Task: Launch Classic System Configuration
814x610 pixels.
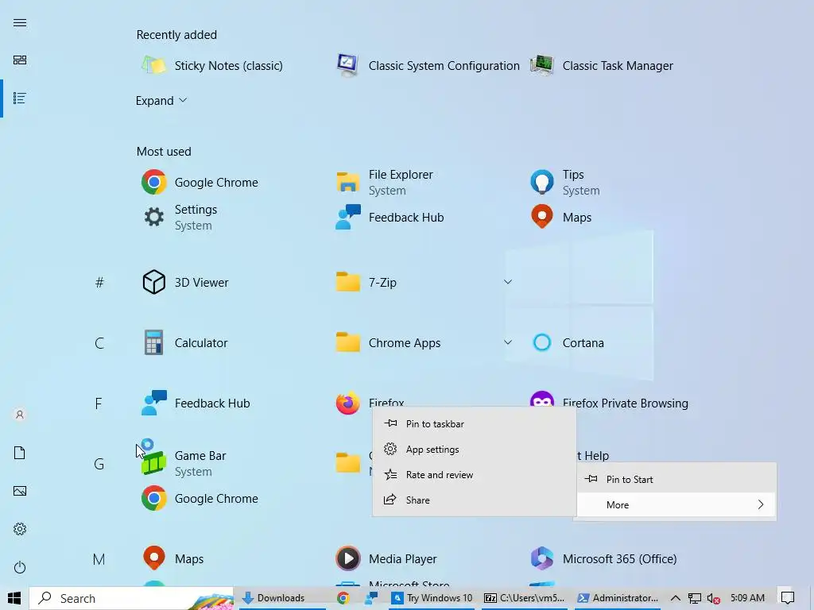Action: [x=428, y=66]
